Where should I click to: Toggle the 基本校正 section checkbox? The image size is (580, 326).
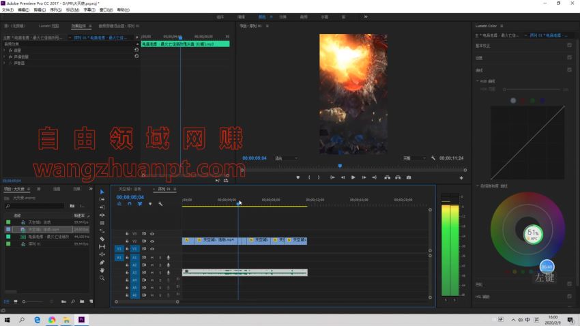[569, 45]
